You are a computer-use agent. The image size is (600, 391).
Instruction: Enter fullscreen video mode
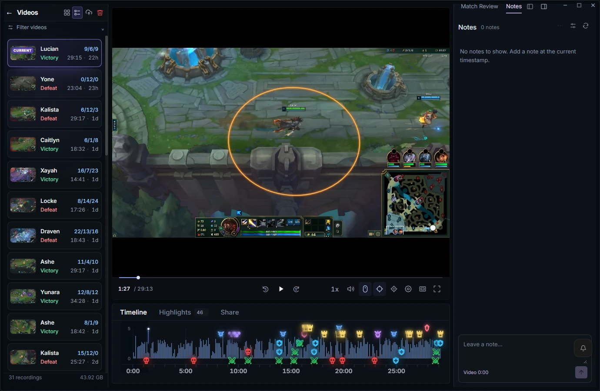437,289
